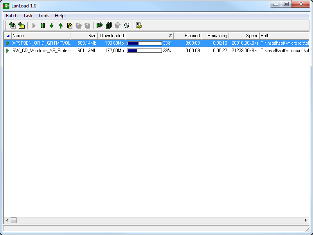Click the second greyed document toolbar icon
Screen dimensions: 313x235
[x=87, y=25]
